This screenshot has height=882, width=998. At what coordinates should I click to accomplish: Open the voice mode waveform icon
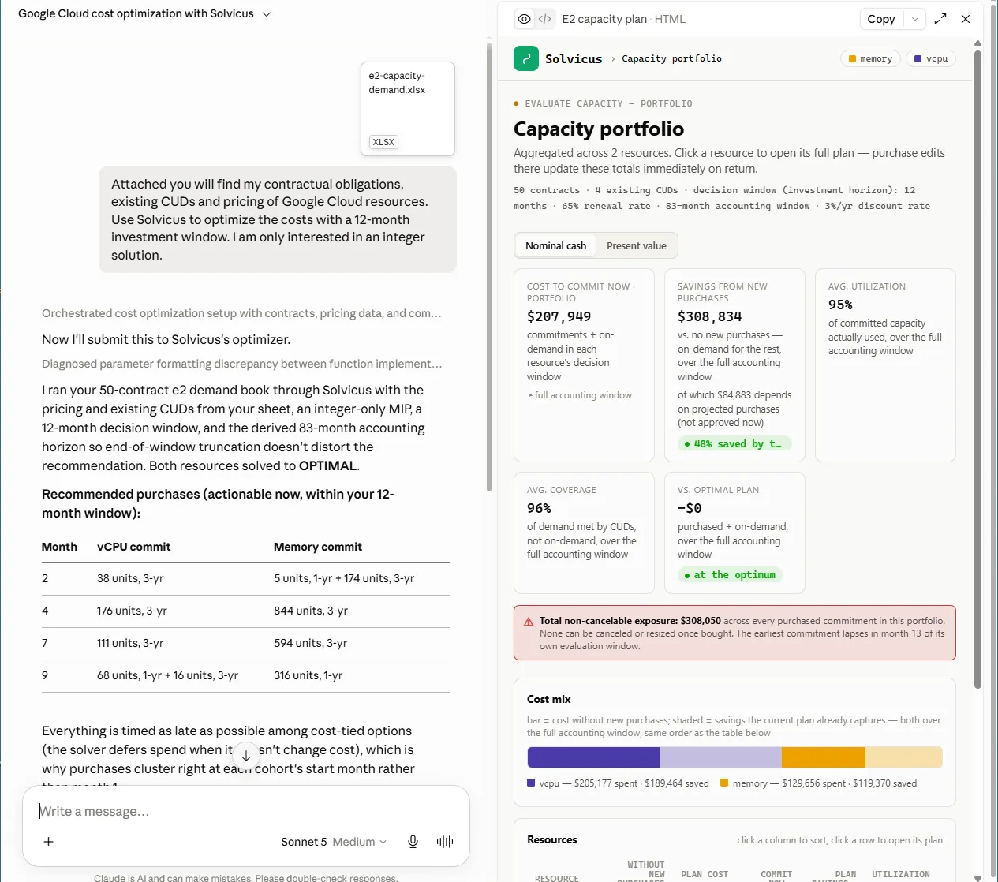tap(445, 842)
